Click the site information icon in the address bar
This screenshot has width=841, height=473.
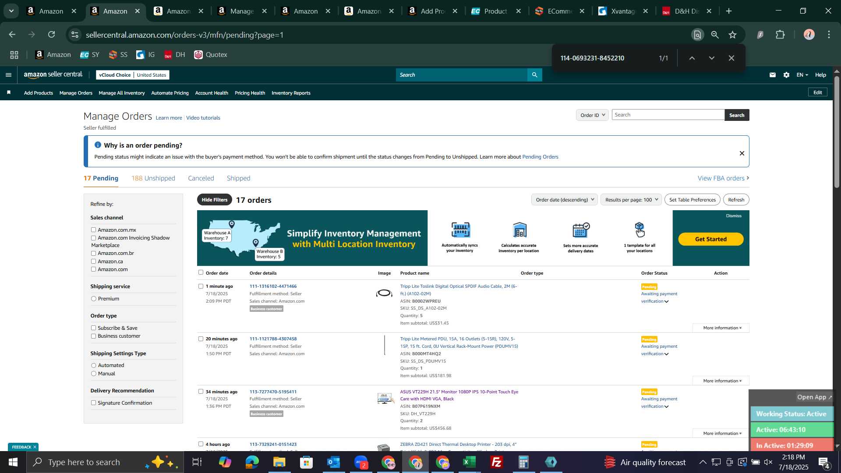coord(75,35)
